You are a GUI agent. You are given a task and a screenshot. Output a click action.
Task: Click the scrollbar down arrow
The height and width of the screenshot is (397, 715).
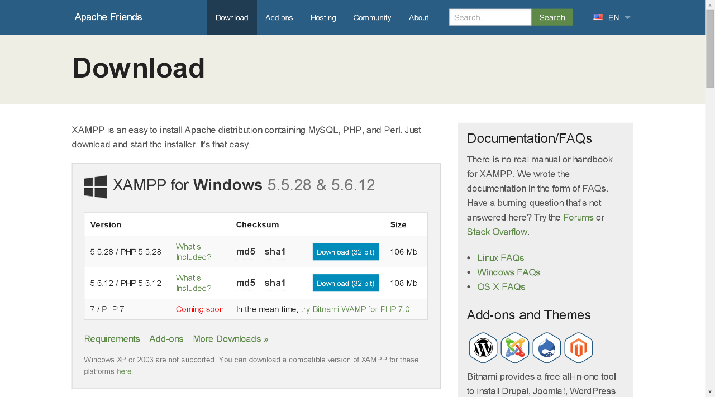[x=710, y=392]
